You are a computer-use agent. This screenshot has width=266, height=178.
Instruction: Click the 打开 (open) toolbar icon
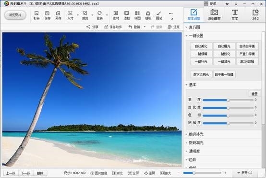pyautogui.click(x=36, y=15)
